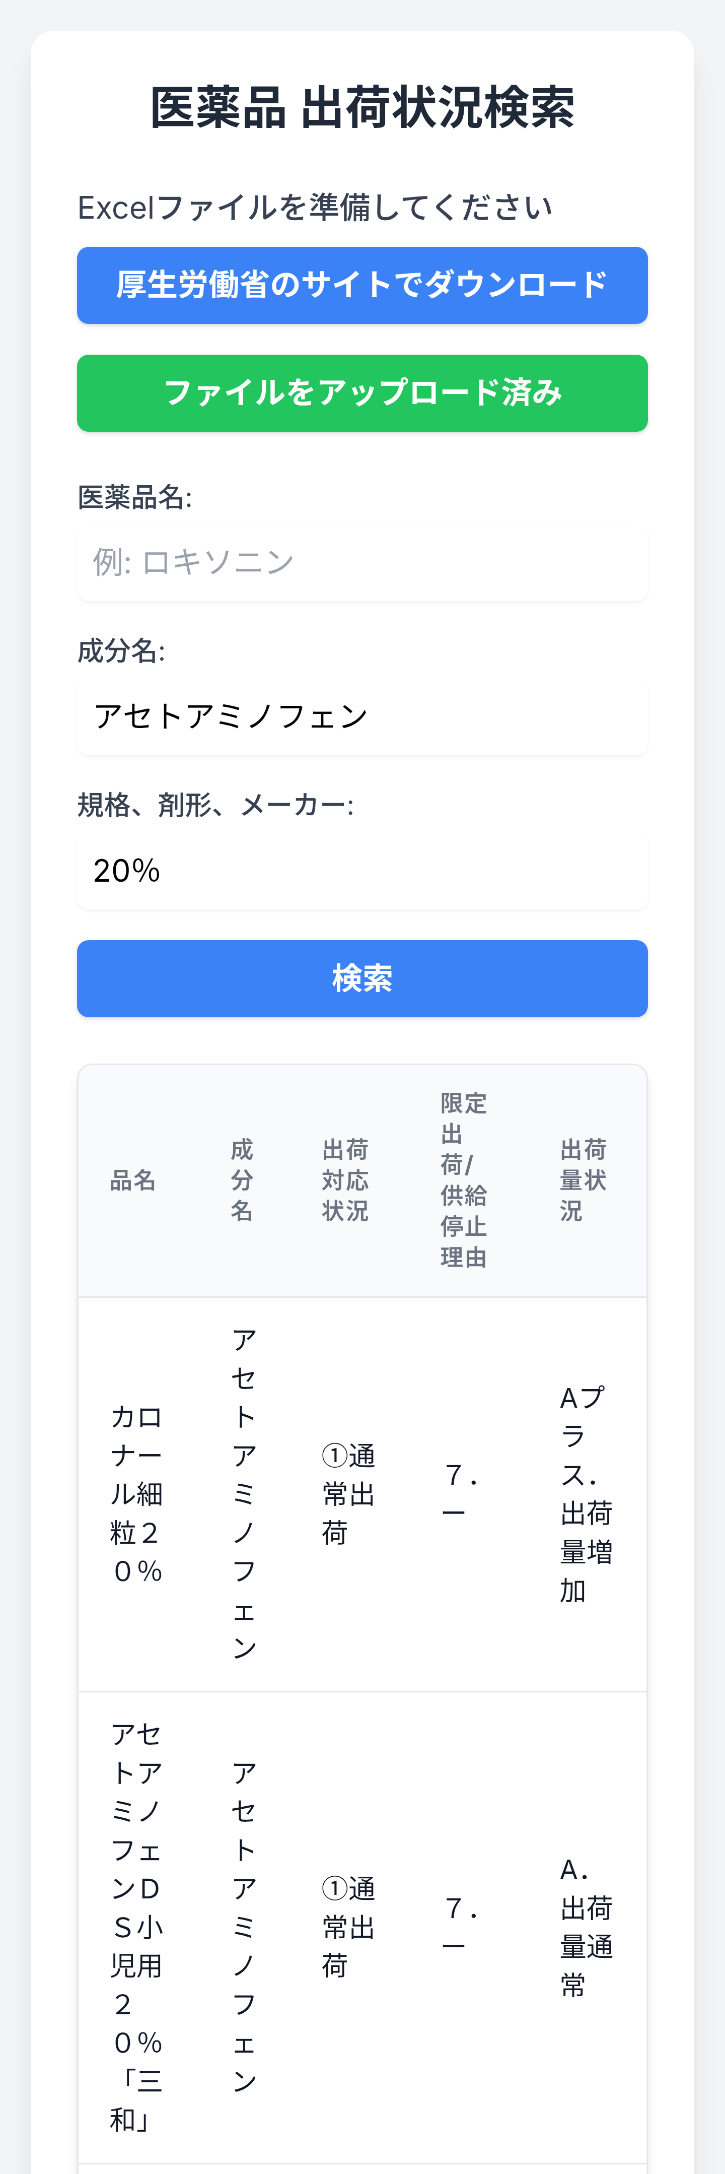
Task: Click the ７．ー reason cell in カロナール row
Action: [462, 1494]
